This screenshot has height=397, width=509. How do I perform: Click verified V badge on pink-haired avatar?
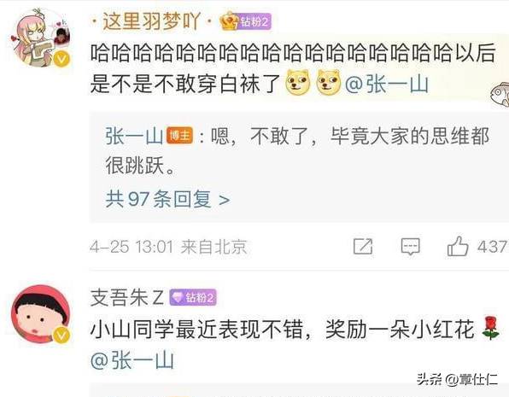61,59
